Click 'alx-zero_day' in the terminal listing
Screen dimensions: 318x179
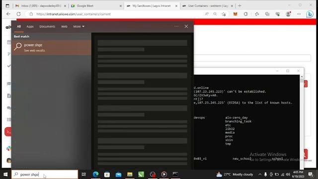click(237, 117)
